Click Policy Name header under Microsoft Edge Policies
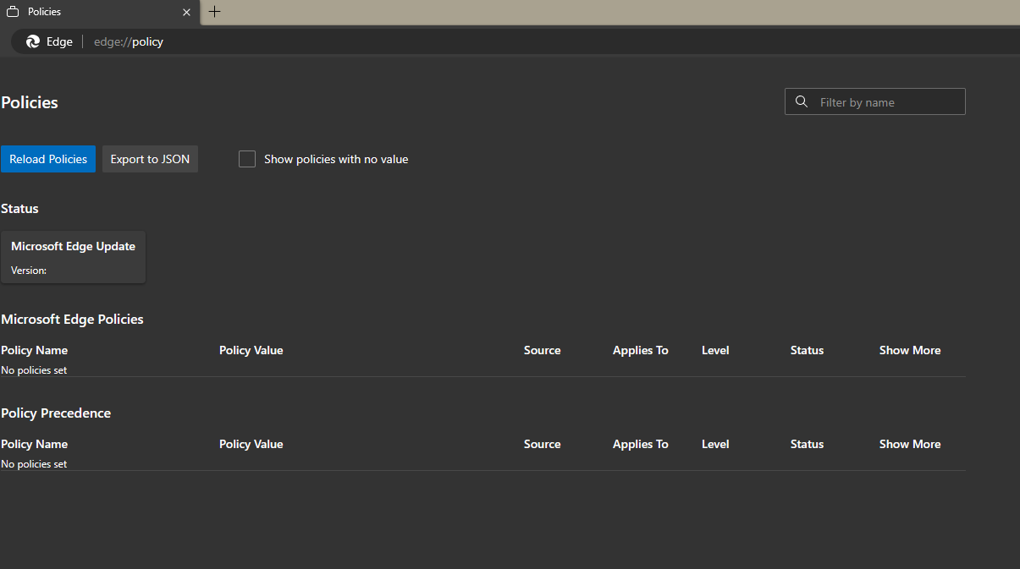 [x=34, y=350]
